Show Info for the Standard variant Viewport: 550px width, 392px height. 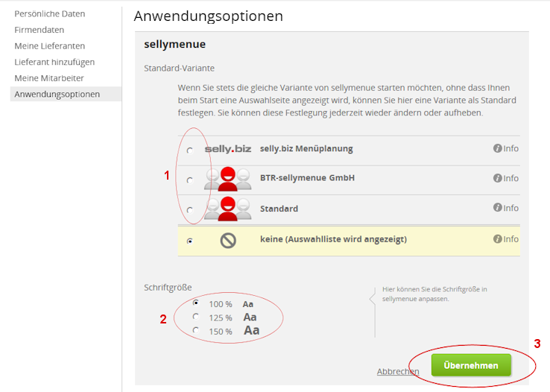[506, 208]
